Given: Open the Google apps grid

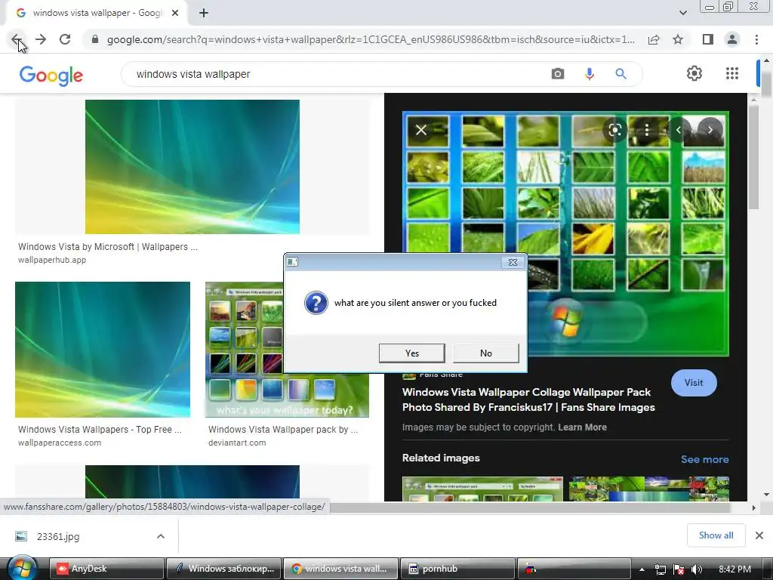Looking at the screenshot, I should tap(732, 73).
